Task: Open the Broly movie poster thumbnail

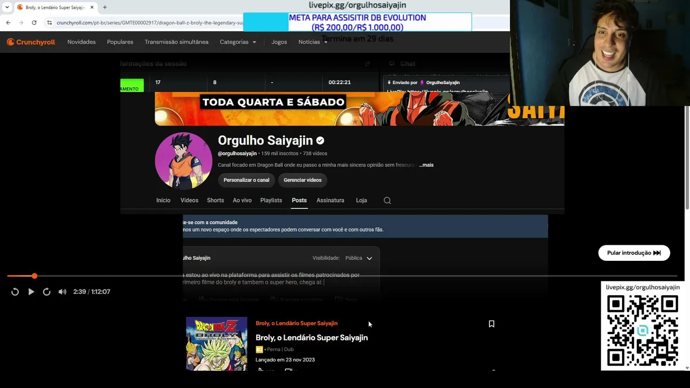Action: point(217,343)
